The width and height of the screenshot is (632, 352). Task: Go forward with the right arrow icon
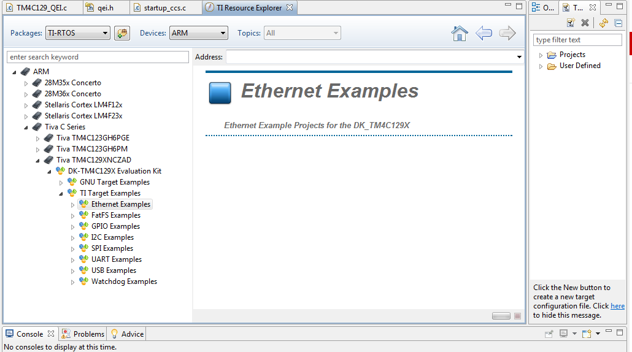point(507,33)
